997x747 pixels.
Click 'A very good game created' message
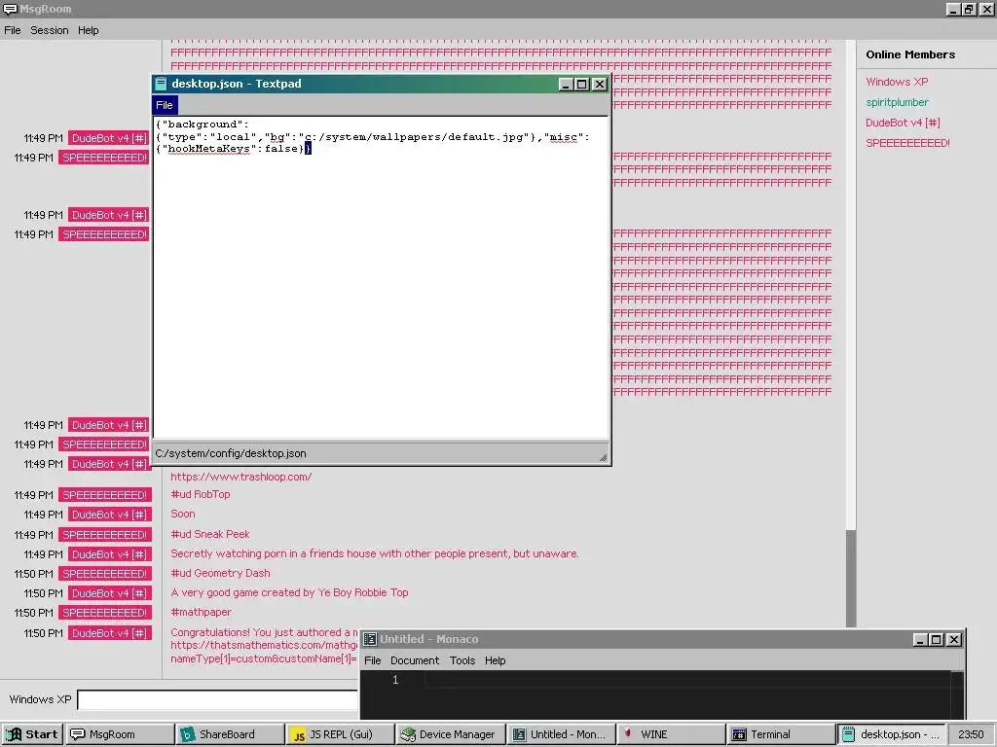289,592
